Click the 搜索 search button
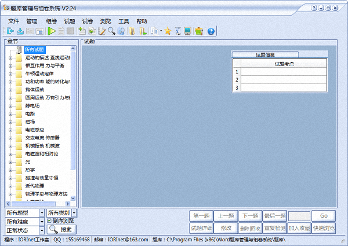The width and height of the screenshot is (348, 246). (x=61, y=229)
